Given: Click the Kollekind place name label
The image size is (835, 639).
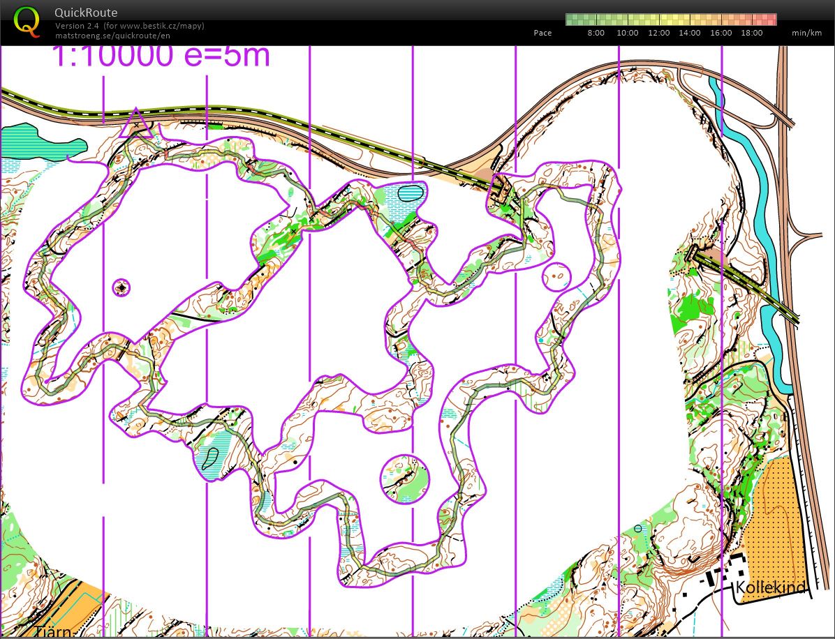Looking at the screenshot, I should (x=769, y=587).
